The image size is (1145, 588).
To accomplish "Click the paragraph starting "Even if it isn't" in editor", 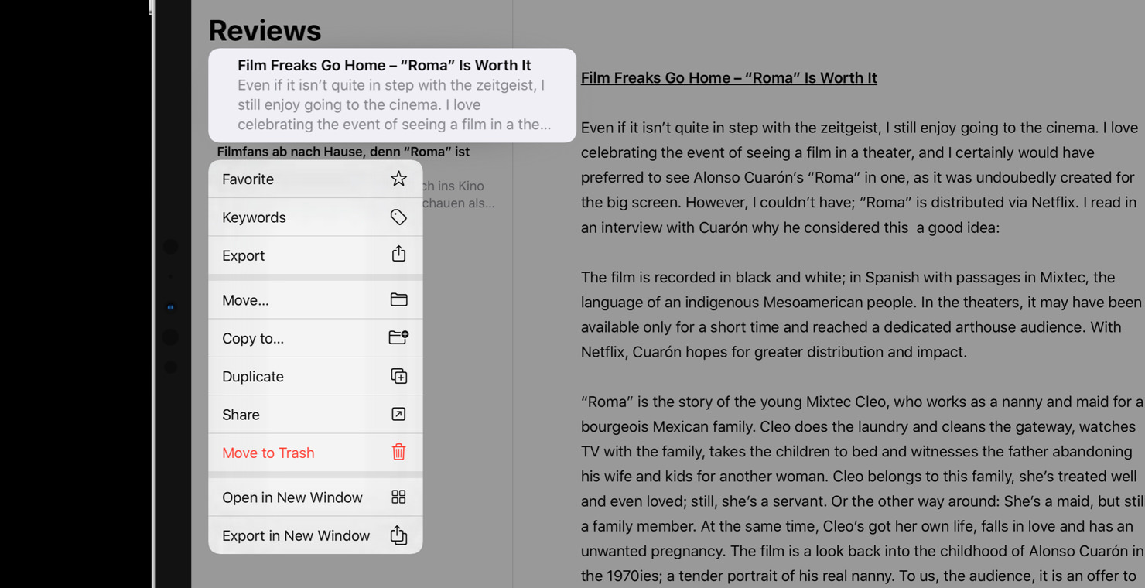I will point(860,177).
